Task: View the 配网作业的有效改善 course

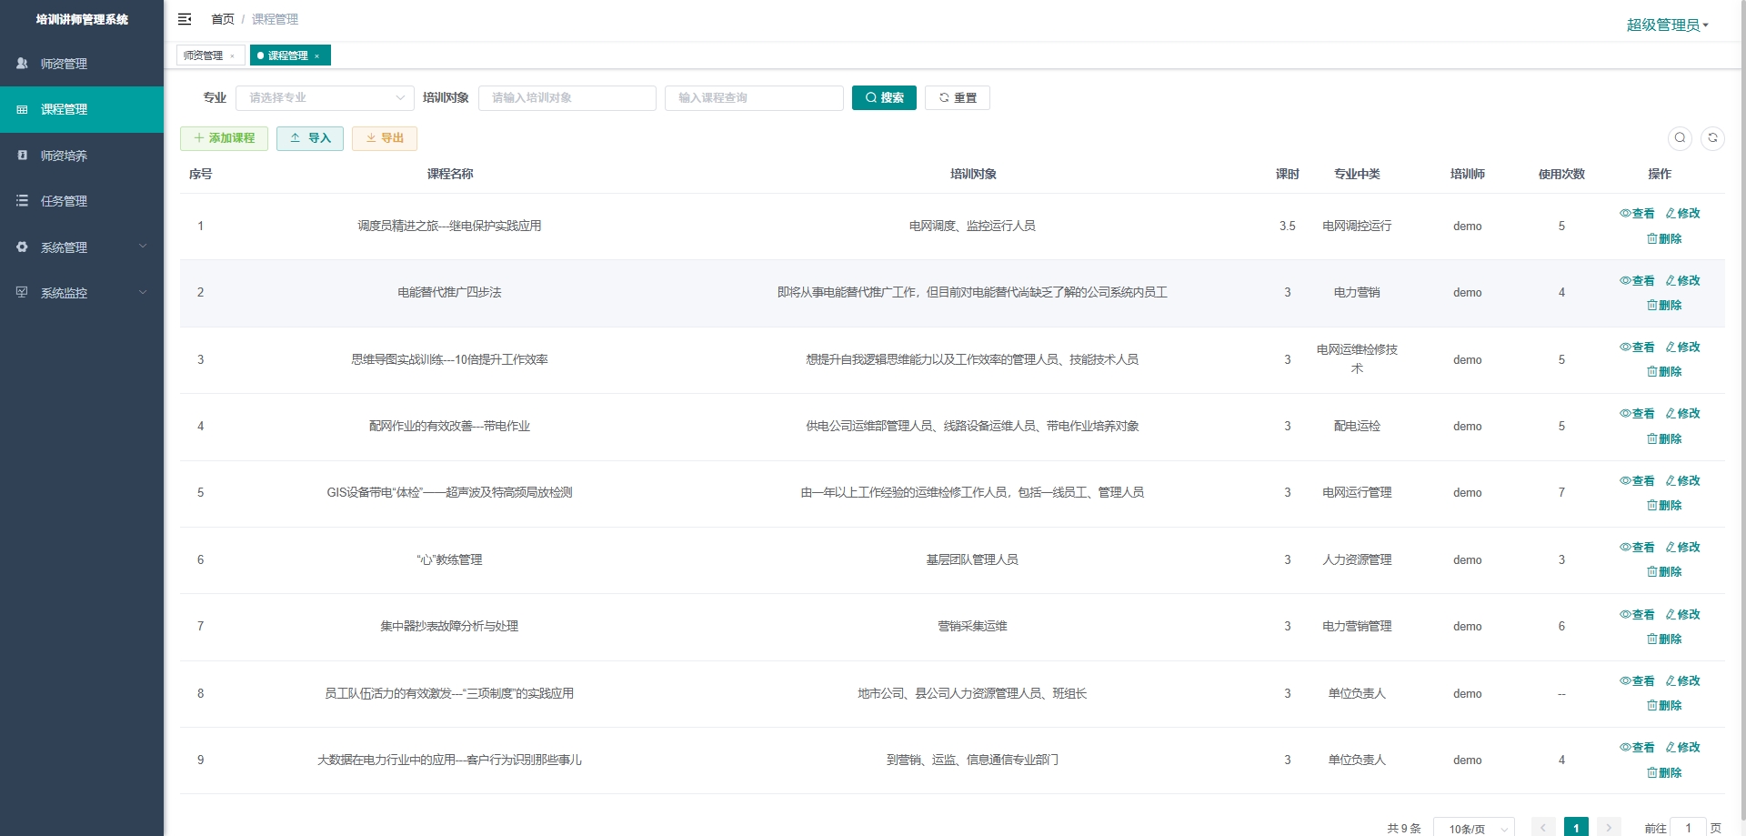Action: [x=1637, y=414]
